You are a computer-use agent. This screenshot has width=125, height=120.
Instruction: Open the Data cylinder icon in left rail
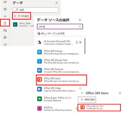pos(5,23)
